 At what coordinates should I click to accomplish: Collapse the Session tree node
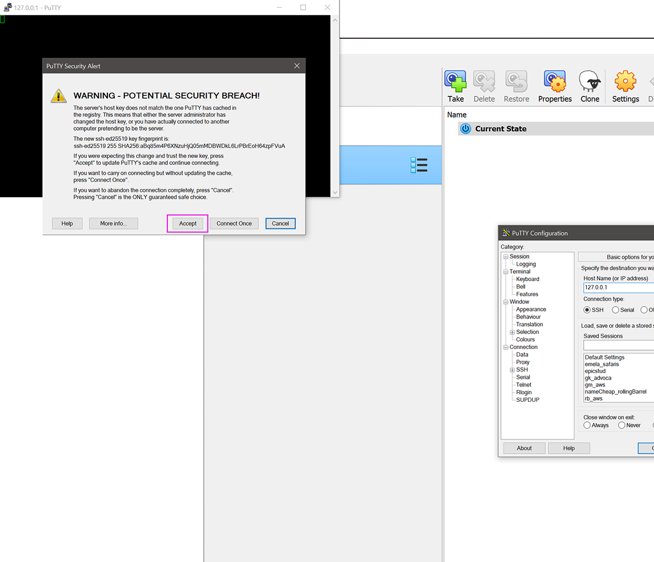click(x=506, y=256)
